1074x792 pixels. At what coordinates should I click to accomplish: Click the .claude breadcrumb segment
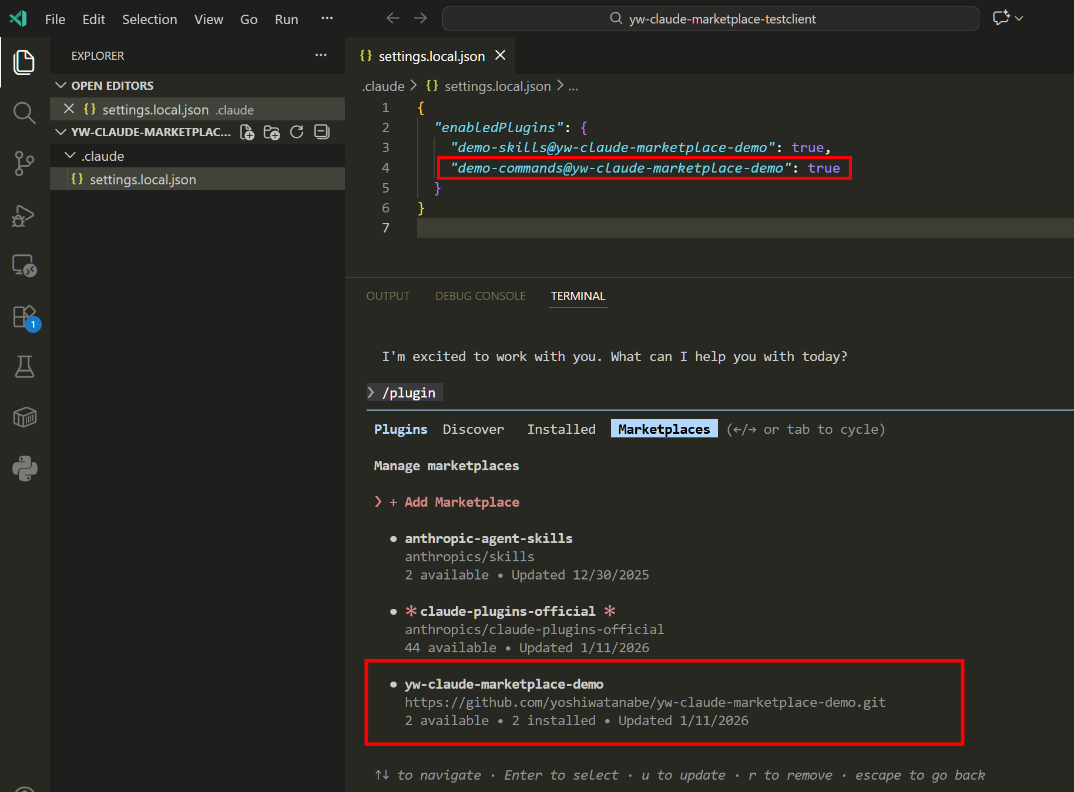point(383,86)
